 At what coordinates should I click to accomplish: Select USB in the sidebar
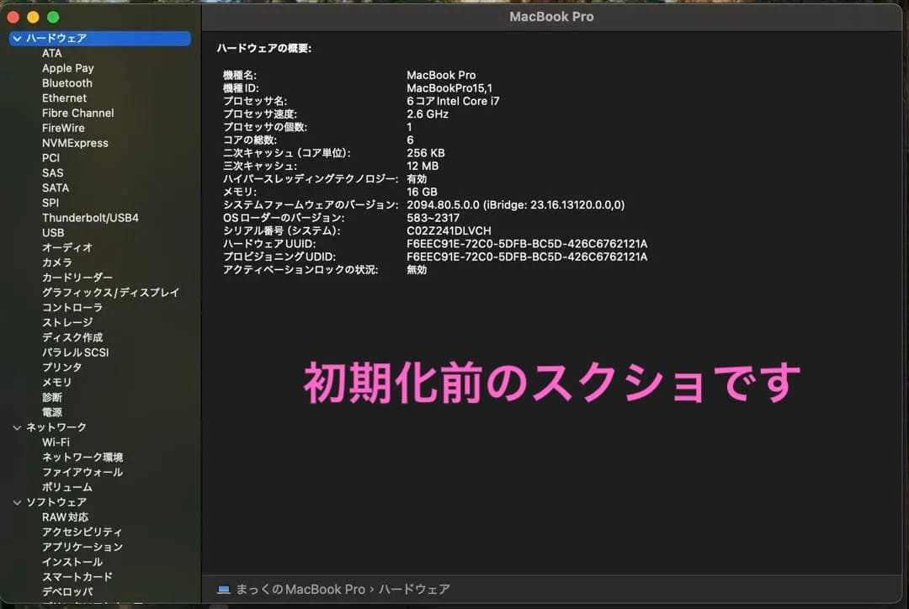click(53, 233)
